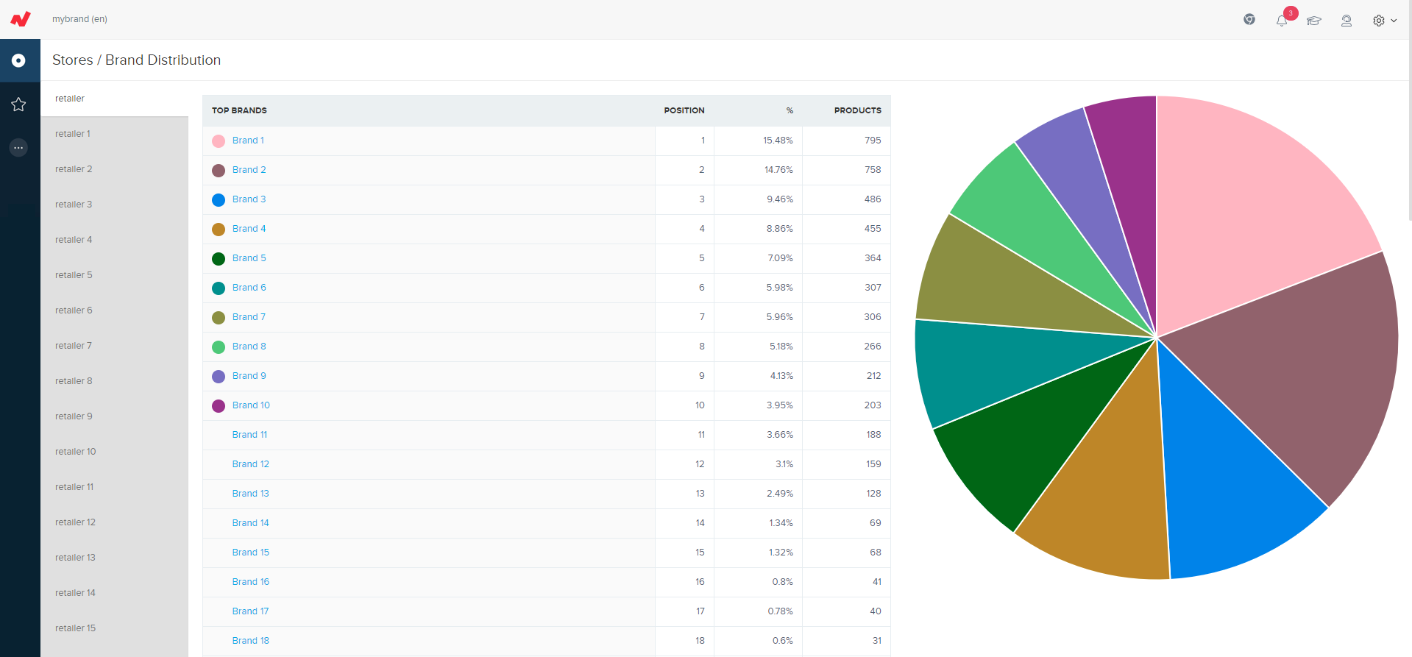Select retailer 1 in the sidebar list

pyautogui.click(x=115, y=134)
